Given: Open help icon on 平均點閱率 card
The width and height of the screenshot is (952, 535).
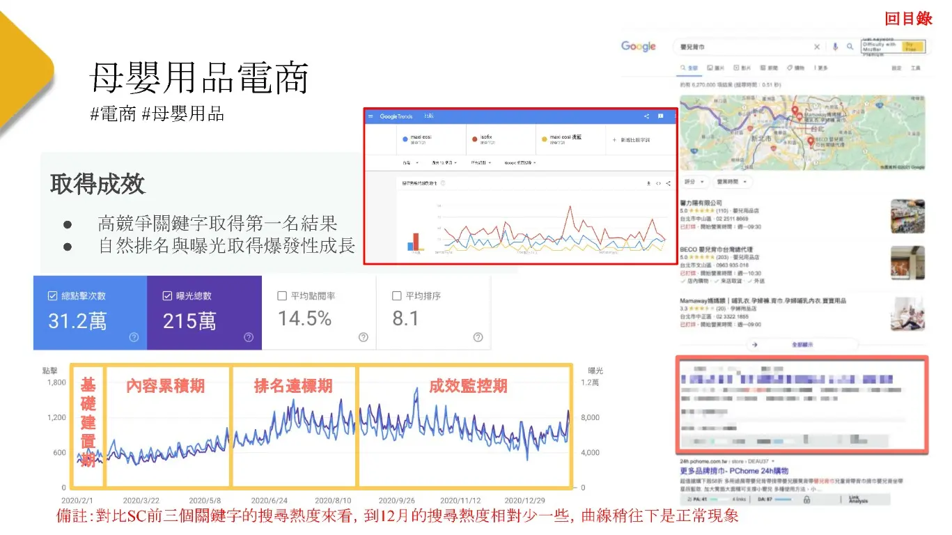Looking at the screenshot, I should pyautogui.click(x=363, y=337).
